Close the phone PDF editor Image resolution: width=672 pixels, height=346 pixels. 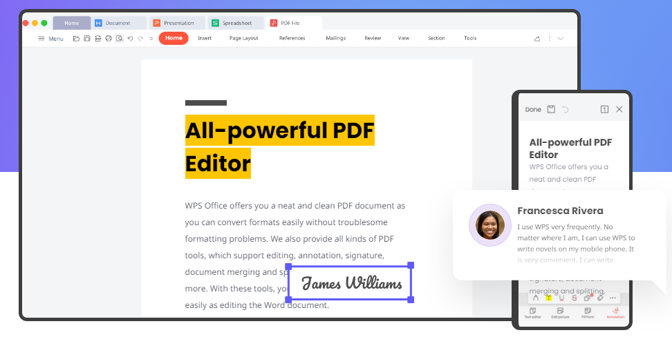click(x=619, y=109)
